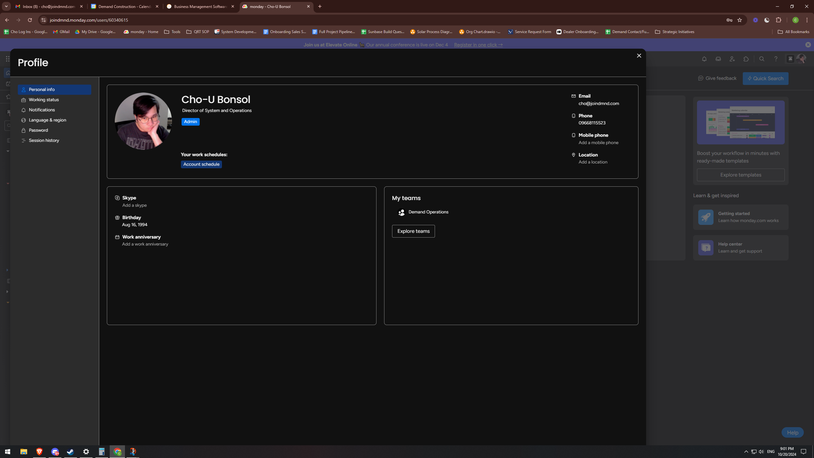Click Add a mobile phone field

598,142
